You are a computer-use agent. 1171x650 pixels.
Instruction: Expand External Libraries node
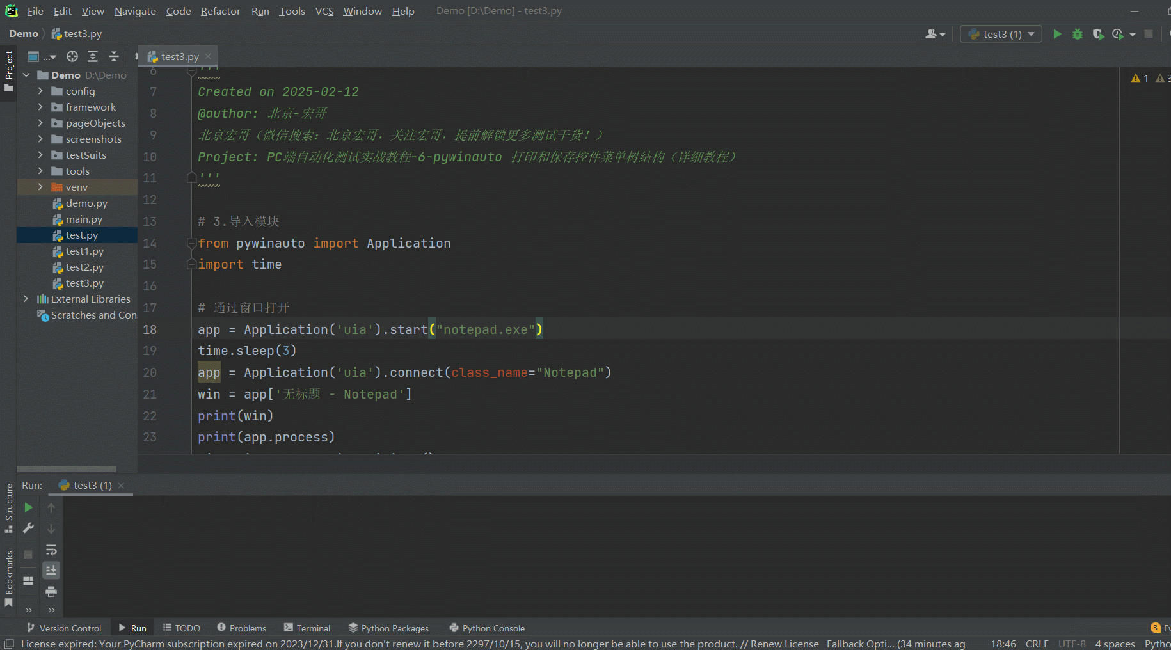(x=26, y=299)
